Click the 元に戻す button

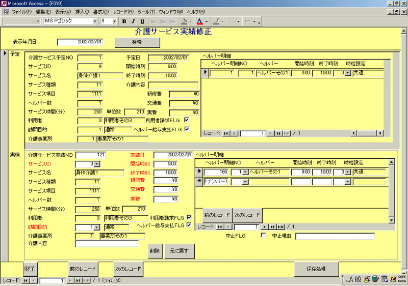[x=180, y=251]
